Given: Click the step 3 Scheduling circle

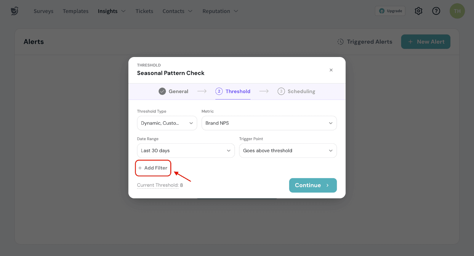Looking at the screenshot, I should 281,91.
